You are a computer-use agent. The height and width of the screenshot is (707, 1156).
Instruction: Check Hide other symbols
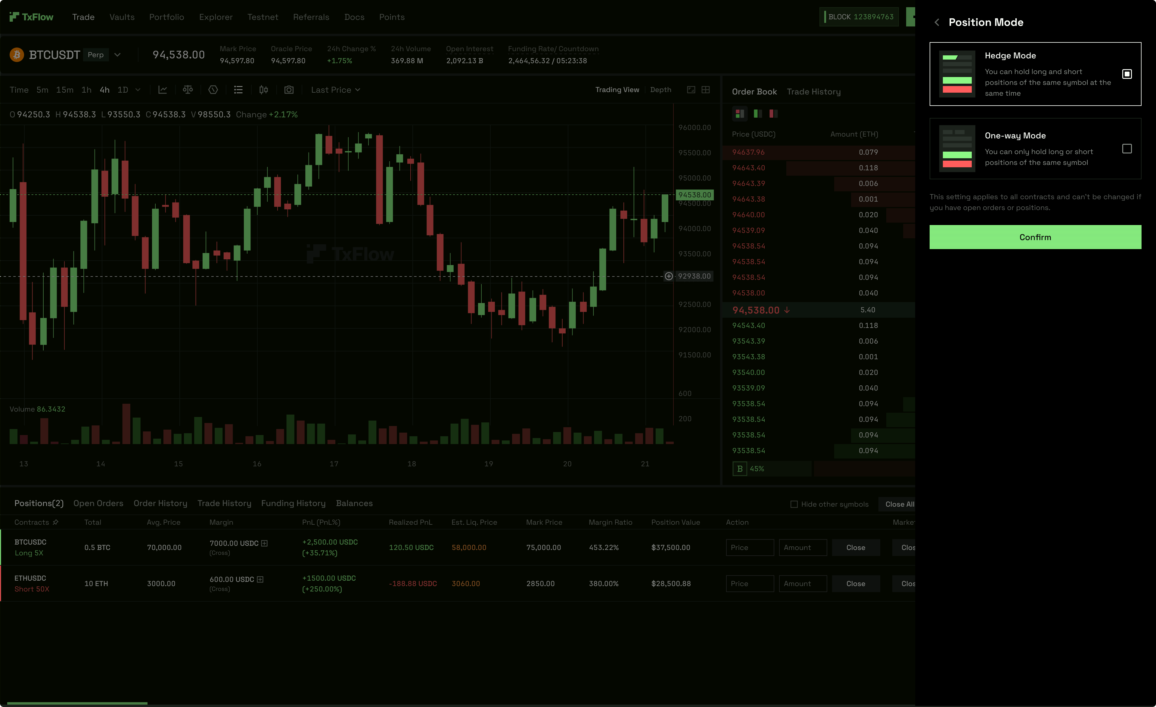[x=794, y=504]
